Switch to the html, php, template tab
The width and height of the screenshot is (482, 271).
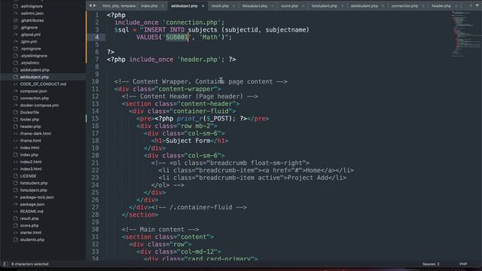click(119, 6)
